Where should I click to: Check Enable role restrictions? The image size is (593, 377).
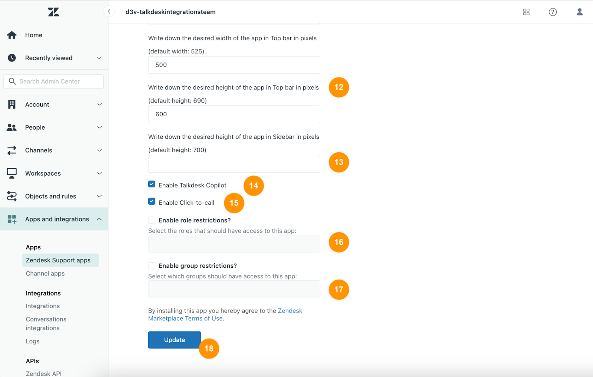152,220
